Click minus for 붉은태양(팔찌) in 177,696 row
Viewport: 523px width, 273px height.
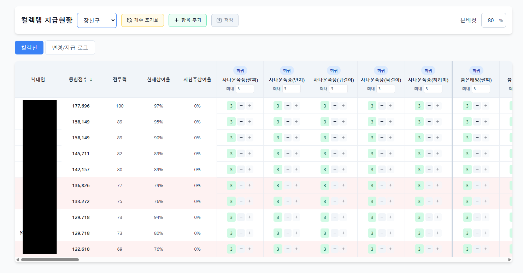(x=477, y=106)
